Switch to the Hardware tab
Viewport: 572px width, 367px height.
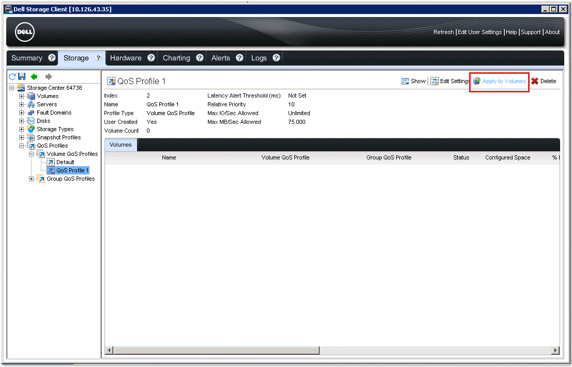coord(126,58)
